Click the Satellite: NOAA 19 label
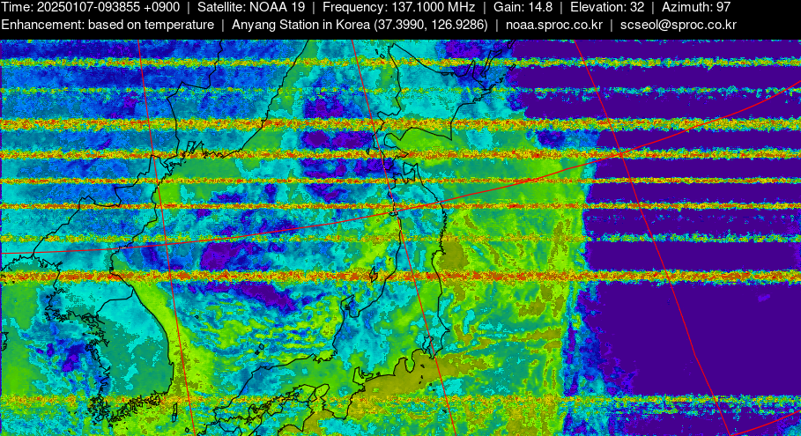This screenshot has height=436, width=801. [x=250, y=7]
